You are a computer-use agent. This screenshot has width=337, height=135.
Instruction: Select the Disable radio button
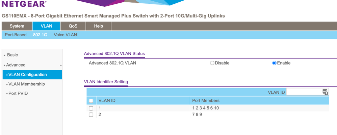pyautogui.click(x=212, y=63)
